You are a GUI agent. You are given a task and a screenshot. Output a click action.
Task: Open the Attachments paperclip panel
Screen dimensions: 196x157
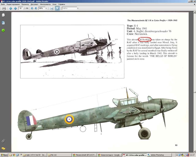pos(3,141)
